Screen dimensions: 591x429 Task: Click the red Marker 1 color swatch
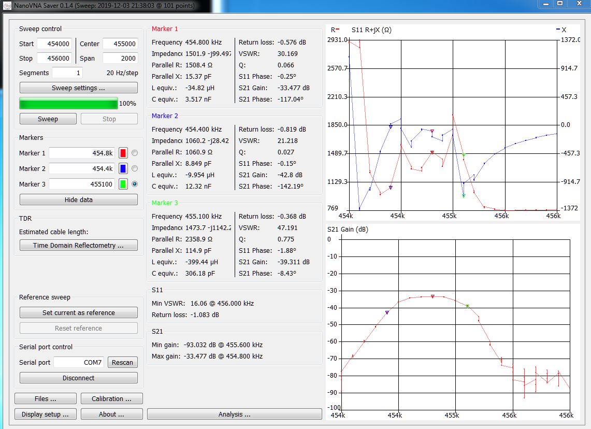pyautogui.click(x=123, y=153)
